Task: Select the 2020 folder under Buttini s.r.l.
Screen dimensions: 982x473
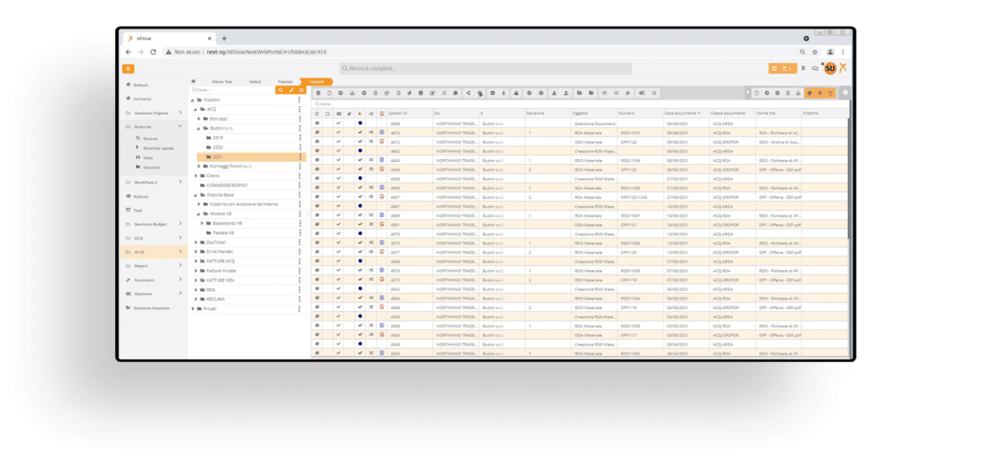Action: click(218, 146)
